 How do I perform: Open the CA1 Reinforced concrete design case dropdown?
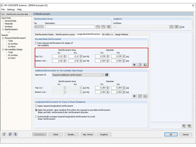(x=30, y=14)
